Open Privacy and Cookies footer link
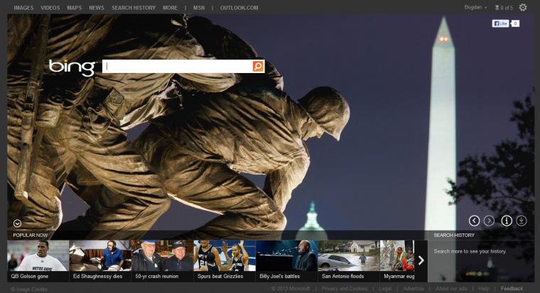Viewport: 540px width, 293px height. [x=345, y=289]
